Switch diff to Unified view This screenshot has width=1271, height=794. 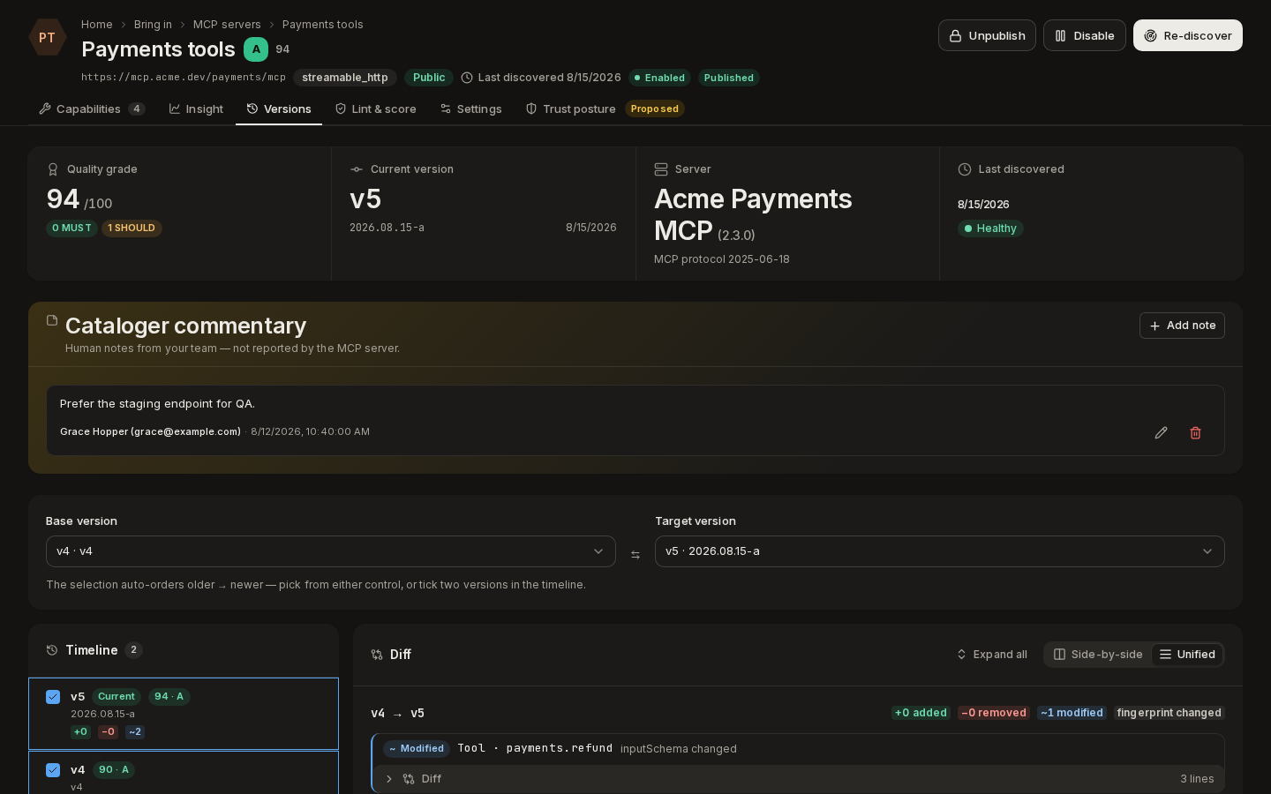(1187, 655)
